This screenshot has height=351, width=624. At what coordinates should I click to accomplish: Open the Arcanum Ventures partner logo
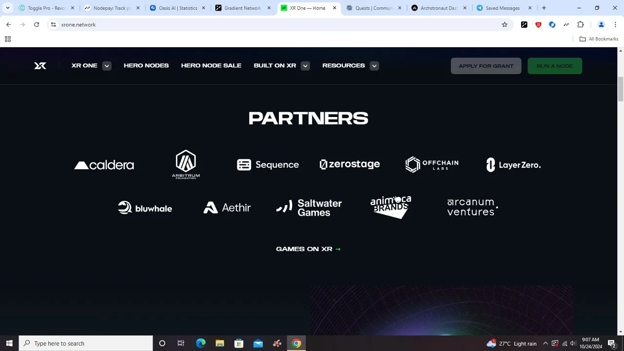[x=472, y=207]
